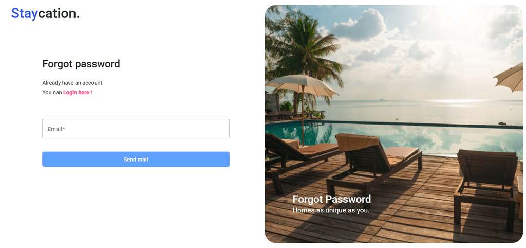Click the wooden chair on the right side

[485, 185]
